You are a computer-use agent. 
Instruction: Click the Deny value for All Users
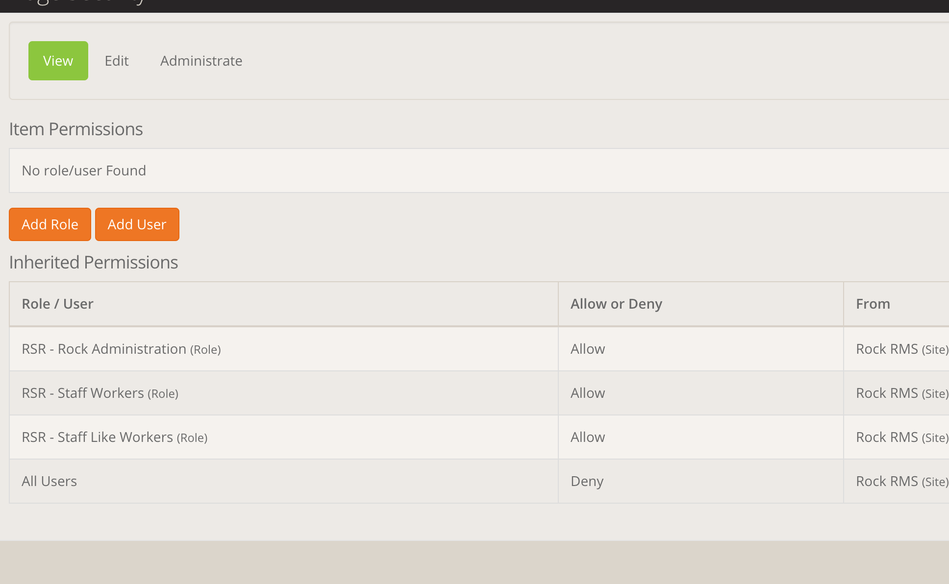click(x=587, y=481)
